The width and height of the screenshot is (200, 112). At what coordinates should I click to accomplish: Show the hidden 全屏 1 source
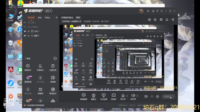pyautogui.click(x=25, y=22)
